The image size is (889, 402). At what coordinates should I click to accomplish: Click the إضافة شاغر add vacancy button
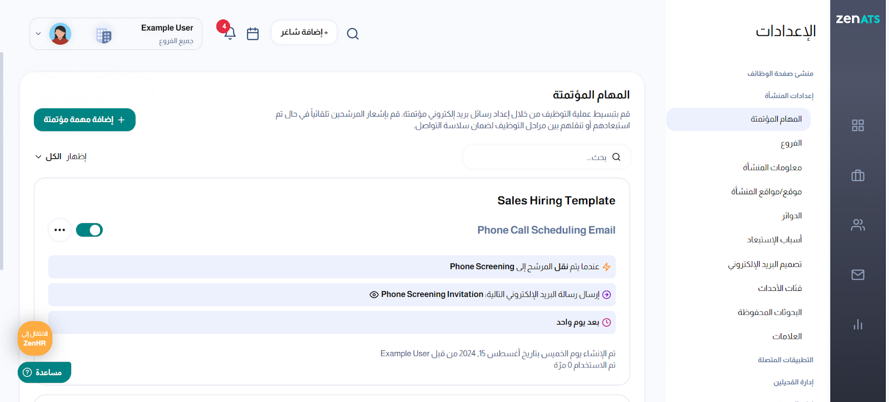click(304, 32)
